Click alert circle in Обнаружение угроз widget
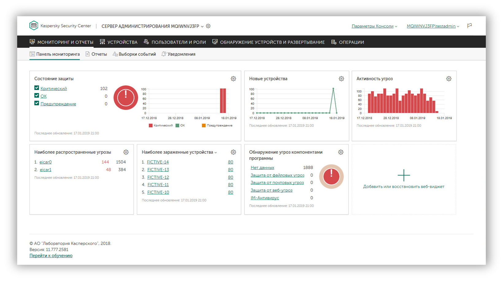The width and height of the screenshot is (503, 281). tap(331, 177)
